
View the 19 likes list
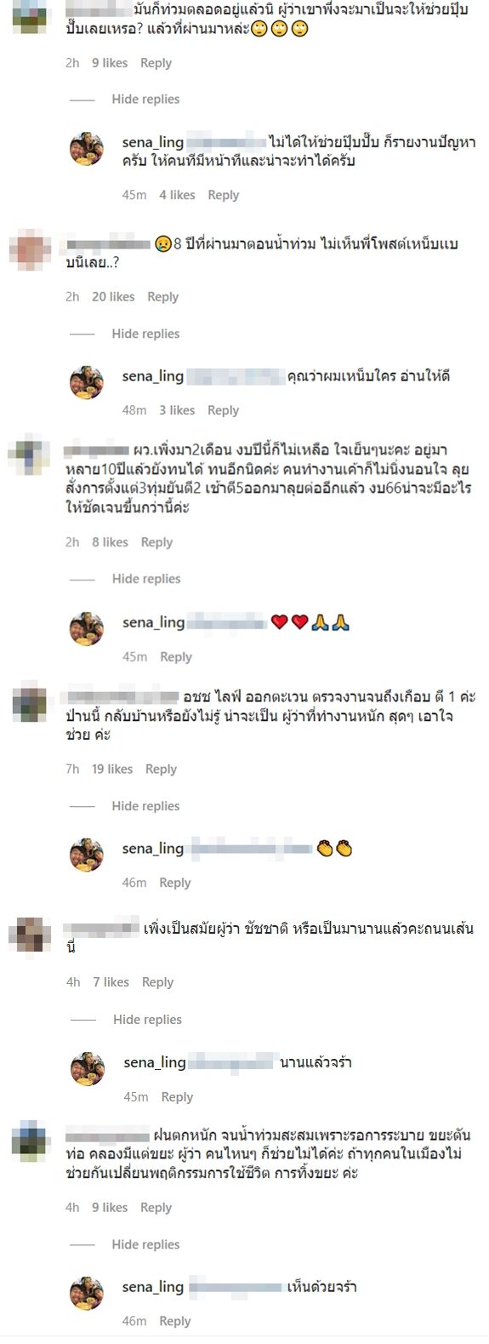[112, 769]
